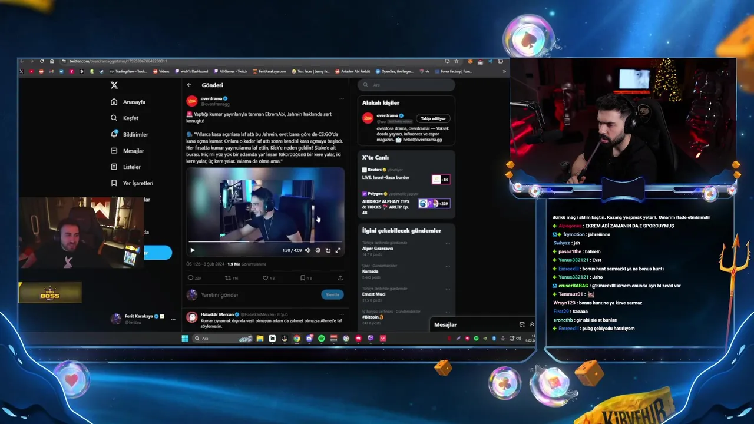
Task: Bookmark the overdrama post
Action: click(306, 278)
